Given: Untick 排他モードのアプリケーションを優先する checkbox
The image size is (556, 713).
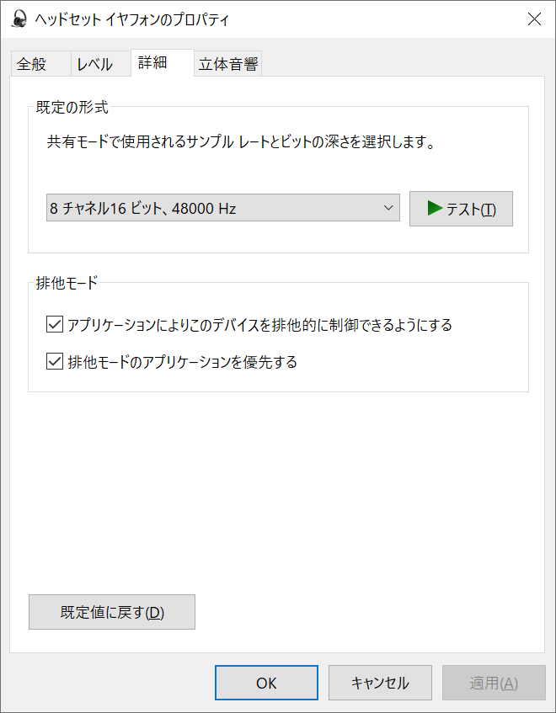Looking at the screenshot, I should click(x=56, y=363).
